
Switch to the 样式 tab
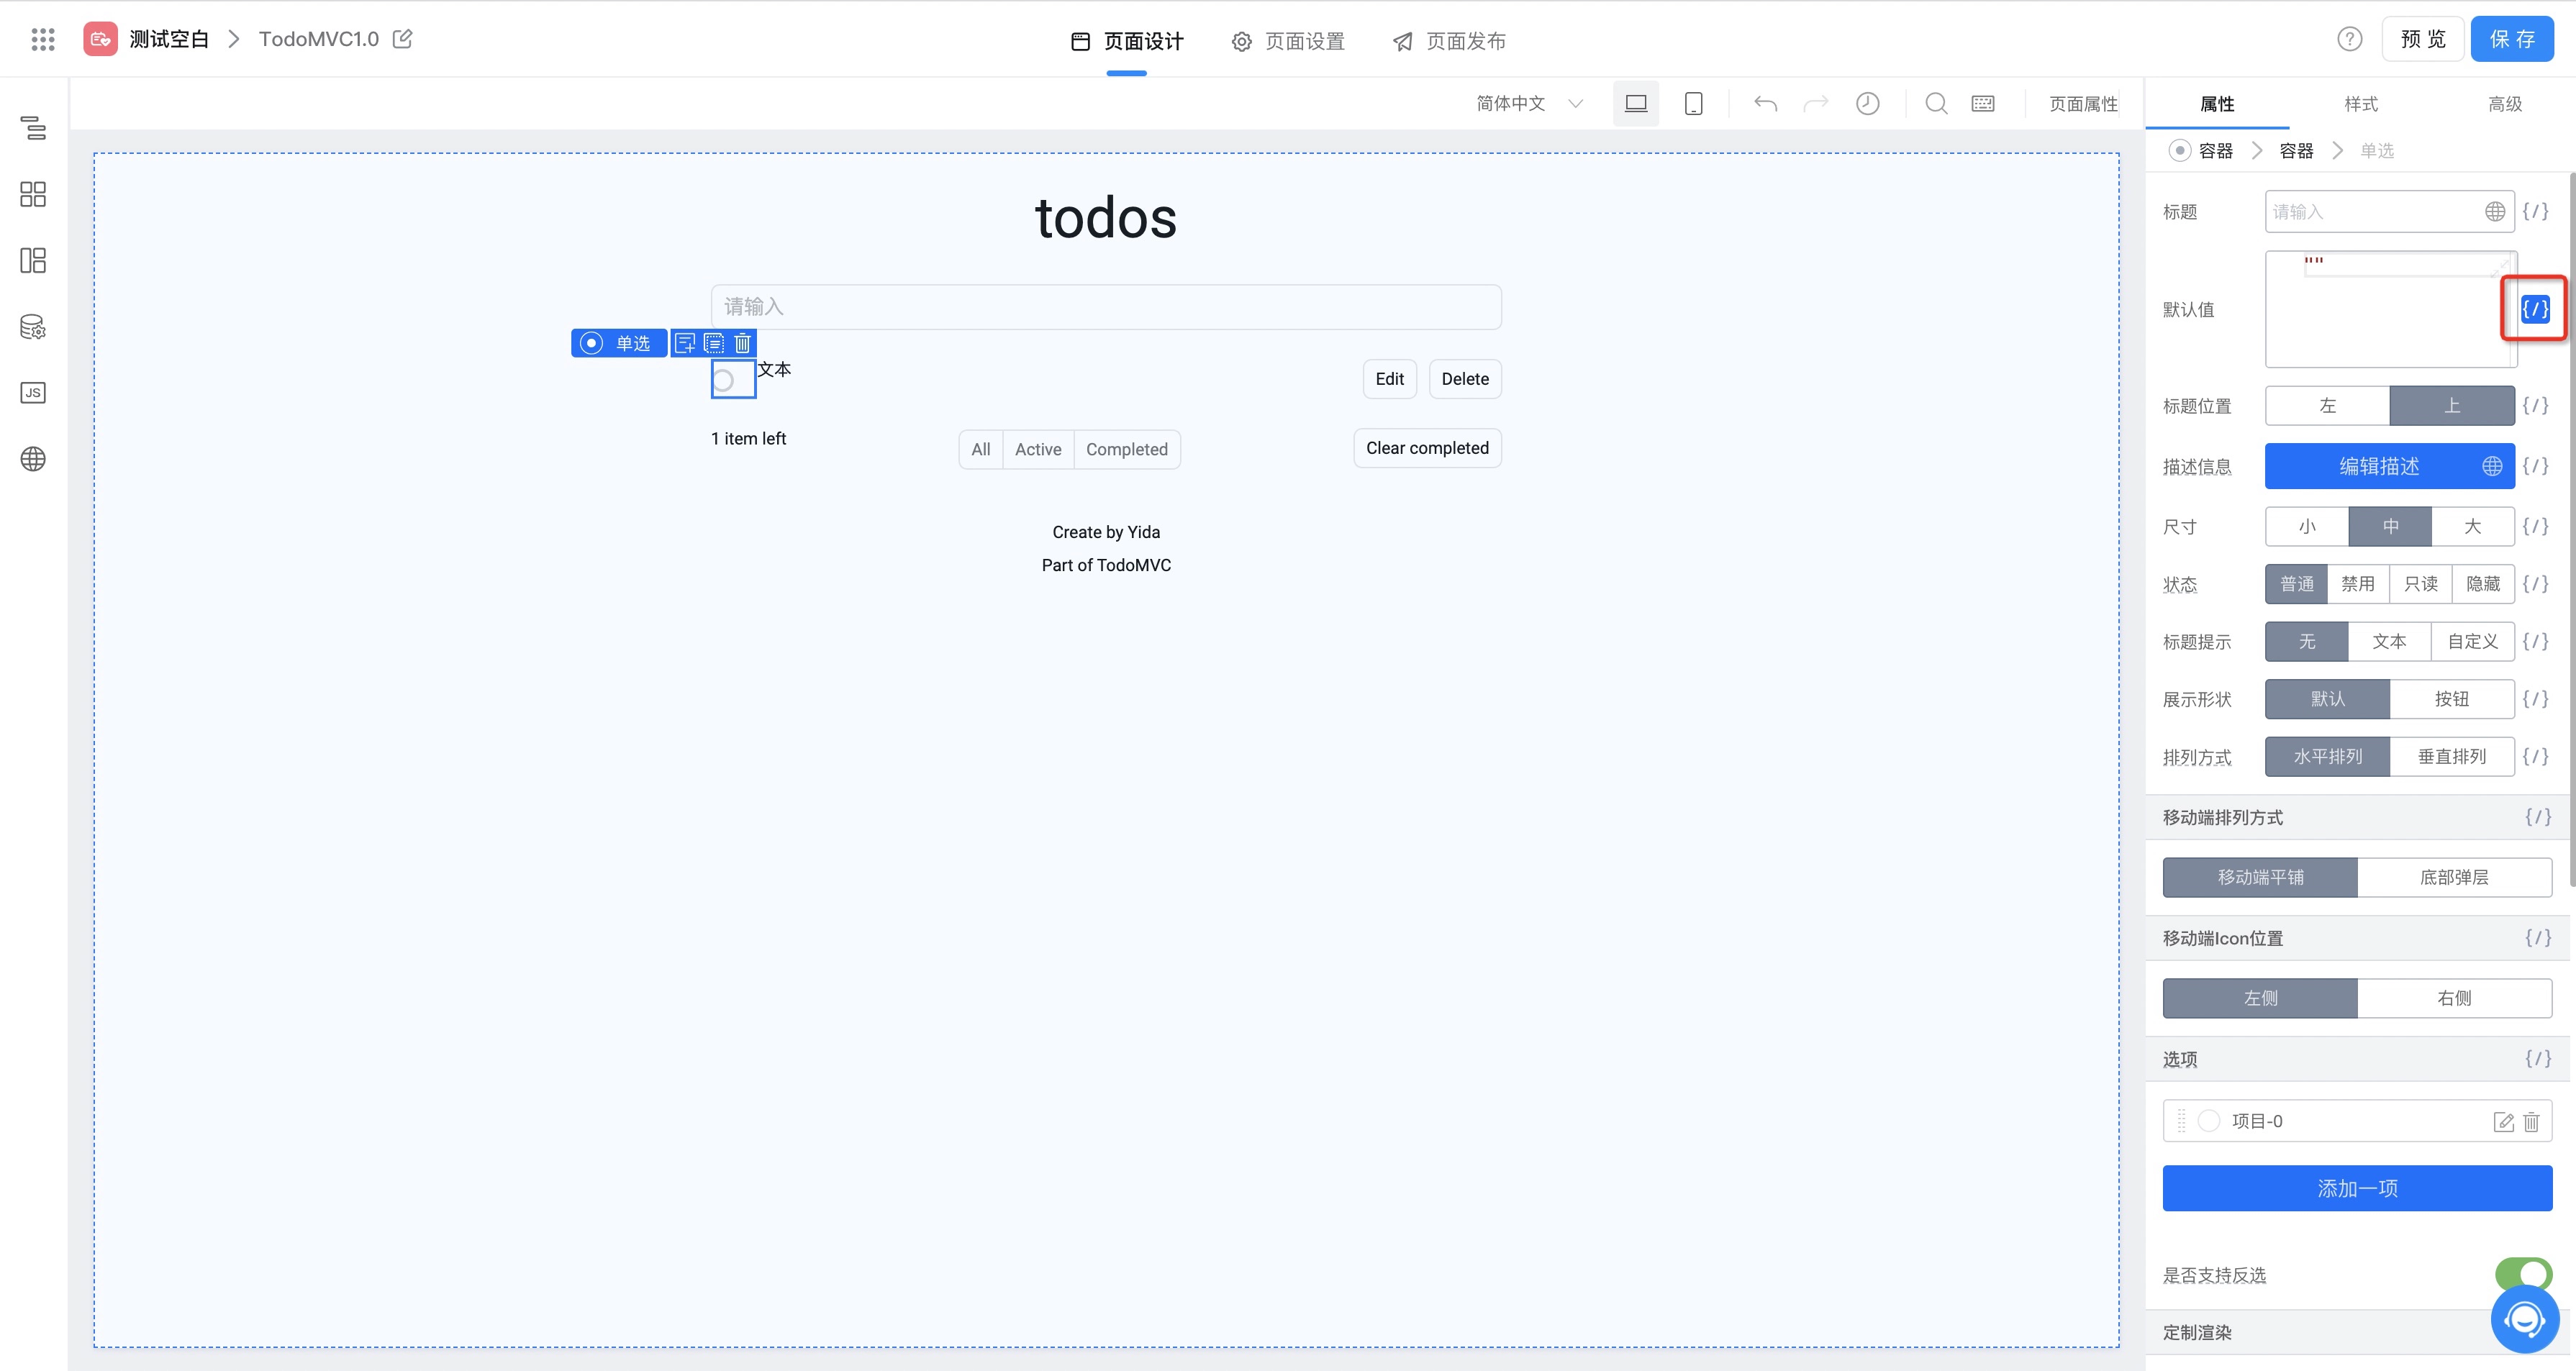[2360, 104]
